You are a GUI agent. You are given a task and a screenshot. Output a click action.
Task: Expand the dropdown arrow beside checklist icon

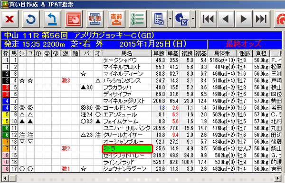[170, 19]
